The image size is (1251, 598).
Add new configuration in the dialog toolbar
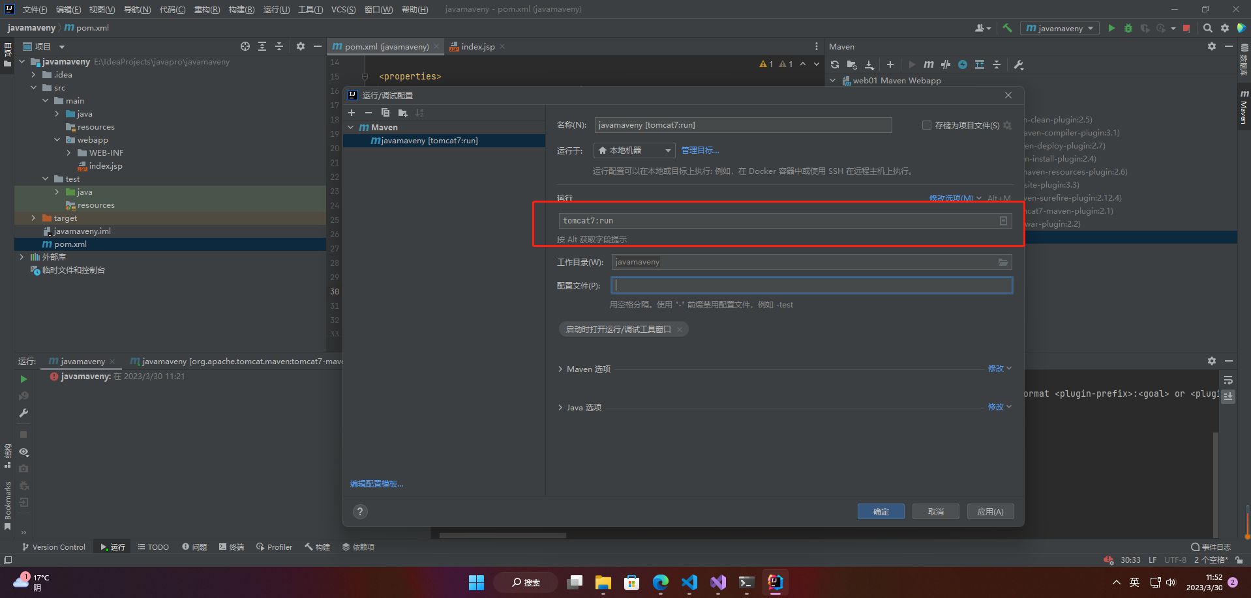[352, 113]
